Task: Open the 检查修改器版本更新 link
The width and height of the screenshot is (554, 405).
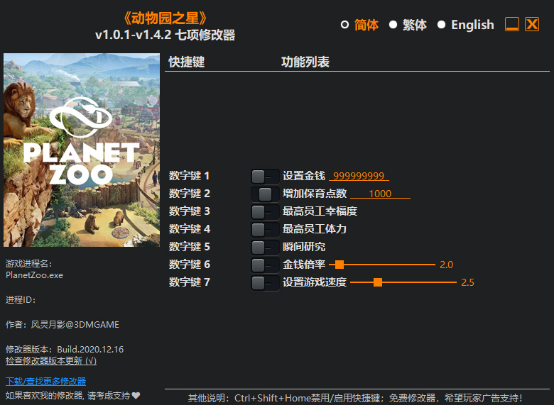Action: pyautogui.click(x=51, y=361)
